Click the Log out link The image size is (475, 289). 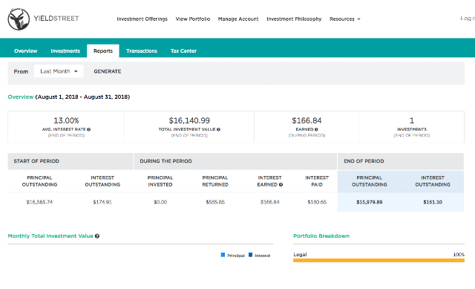pos(468,19)
